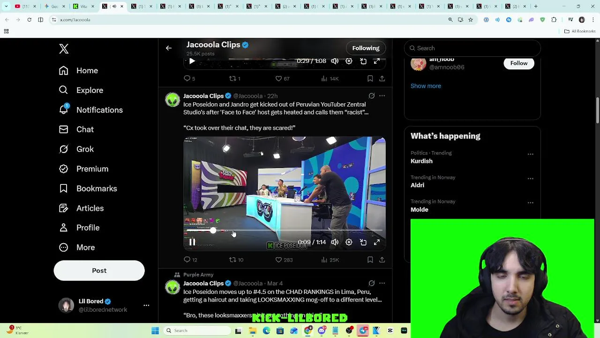Open new browser tab

(536, 6)
